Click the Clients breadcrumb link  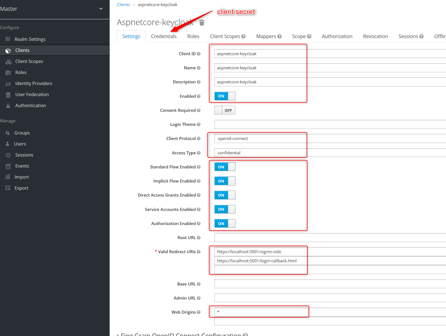(123, 5)
